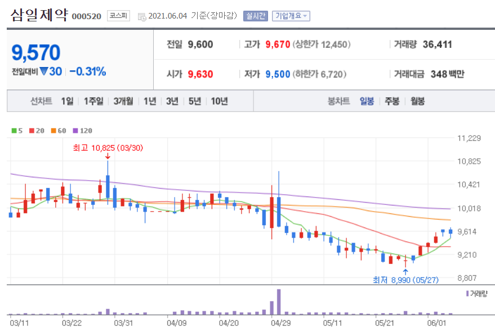The width and height of the screenshot is (495, 331).
Task: Click the -0.31% change value
Action: (x=88, y=71)
